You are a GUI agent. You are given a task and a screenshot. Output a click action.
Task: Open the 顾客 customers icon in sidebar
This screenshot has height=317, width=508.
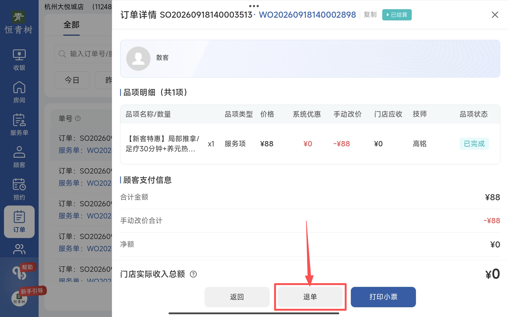pyautogui.click(x=19, y=157)
